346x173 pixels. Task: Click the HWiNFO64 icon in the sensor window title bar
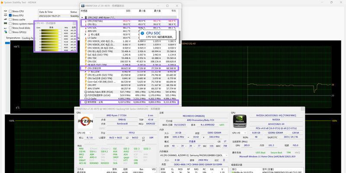click(83, 6)
